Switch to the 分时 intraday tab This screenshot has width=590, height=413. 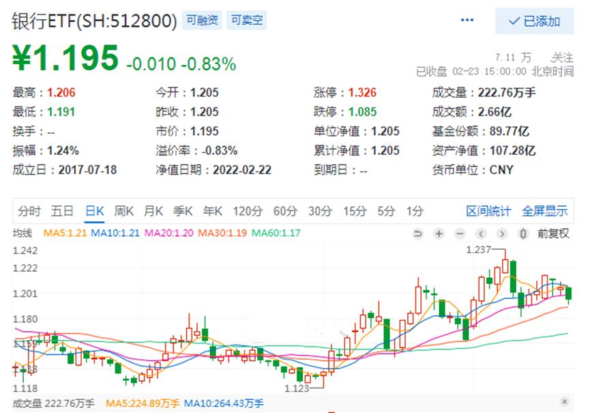click(x=29, y=211)
